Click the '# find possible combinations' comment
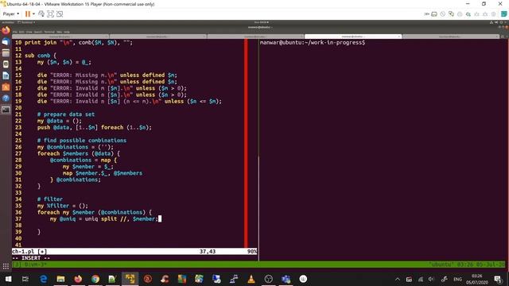The height and width of the screenshot is (286, 509). (x=82, y=141)
